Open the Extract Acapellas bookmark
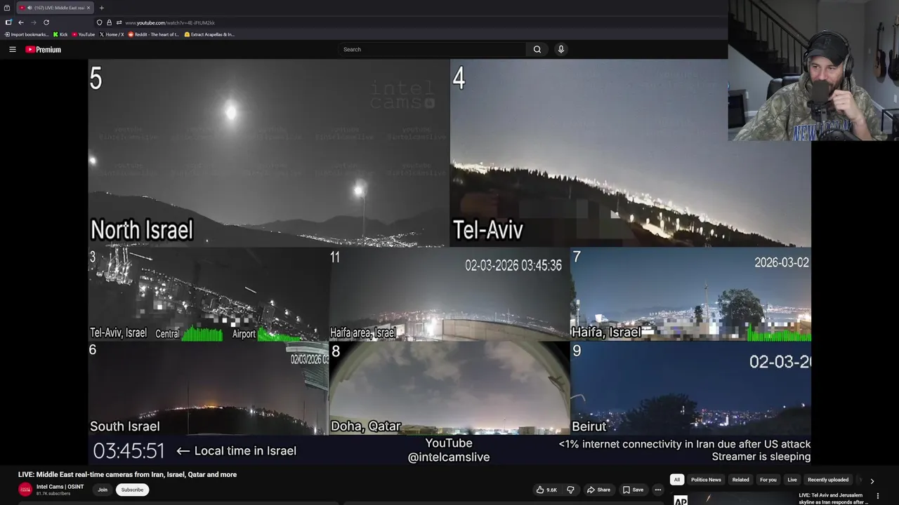This screenshot has width=899, height=505. pos(209,34)
